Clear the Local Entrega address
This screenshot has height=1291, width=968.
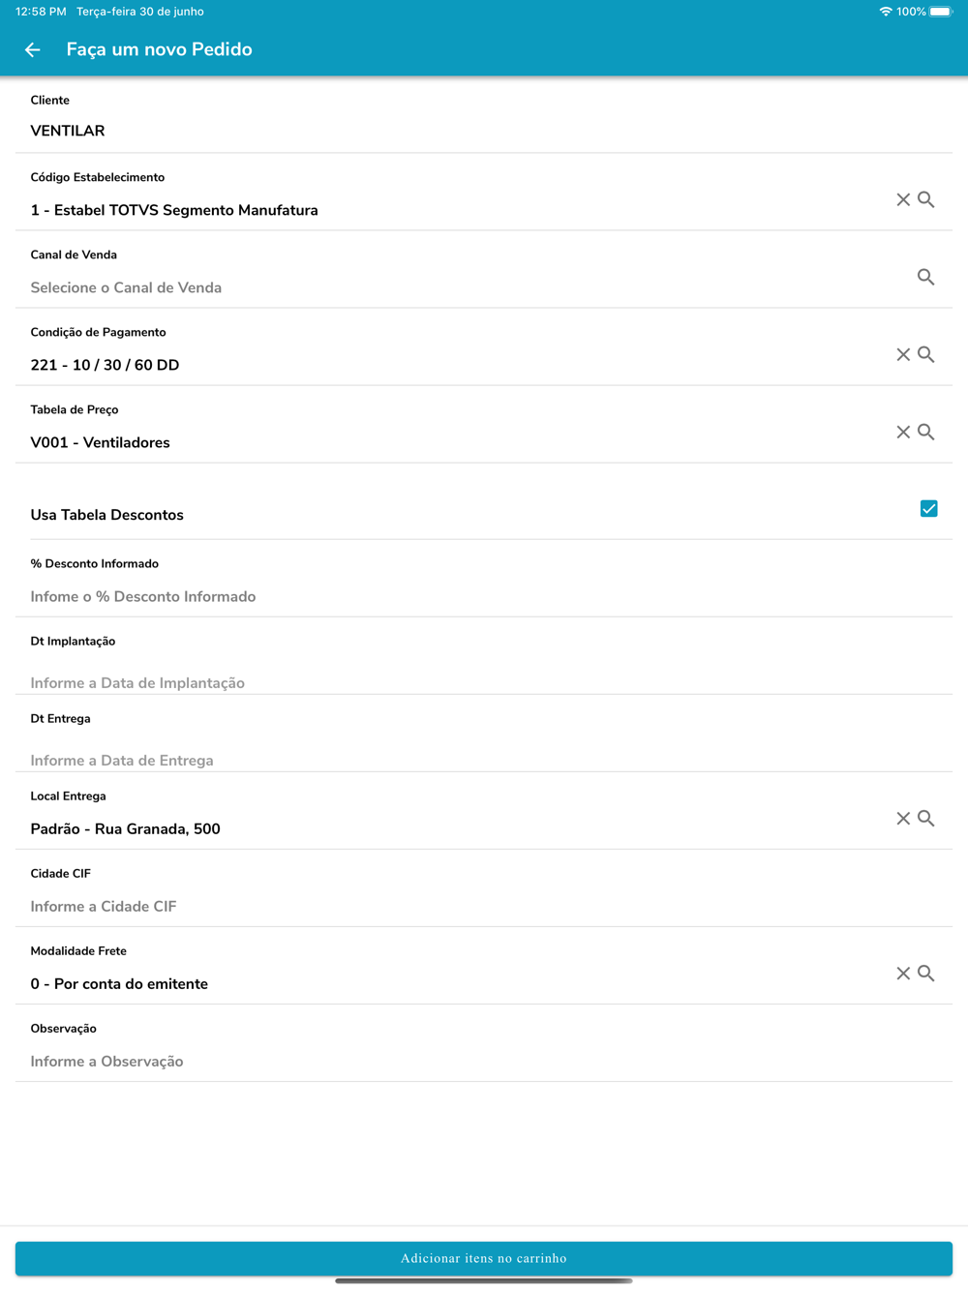click(x=903, y=819)
